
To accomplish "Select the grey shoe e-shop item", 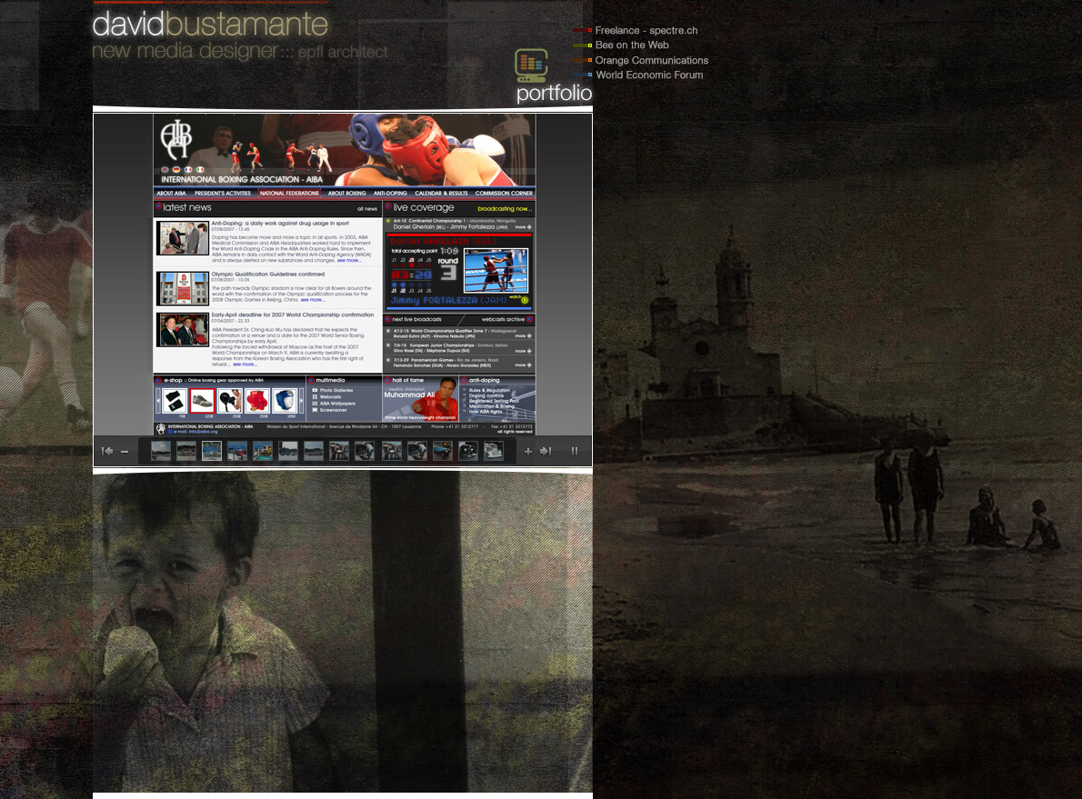I will pyautogui.click(x=202, y=401).
